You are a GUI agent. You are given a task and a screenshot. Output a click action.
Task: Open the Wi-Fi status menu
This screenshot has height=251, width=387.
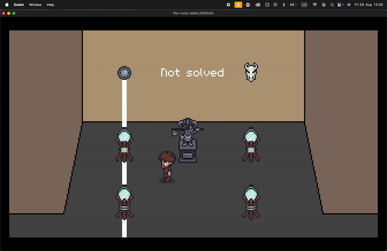coord(315,4)
